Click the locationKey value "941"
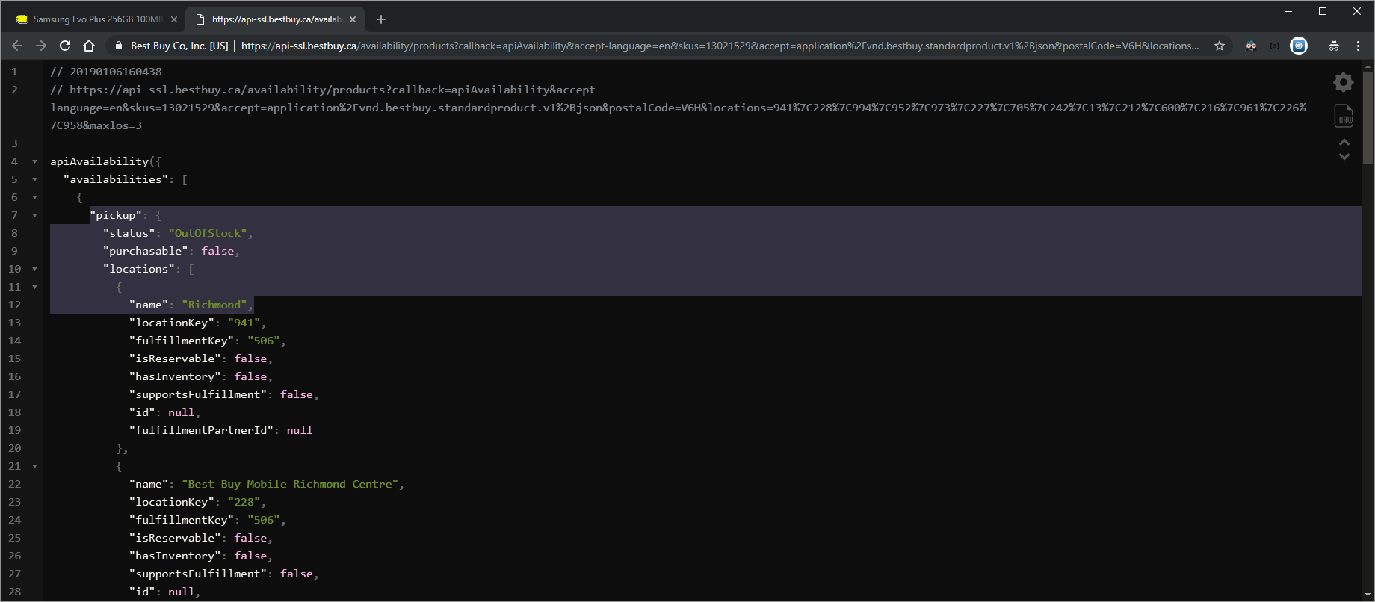Image resolution: width=1375 pixels, height=602 pixels. coord(244,323)
